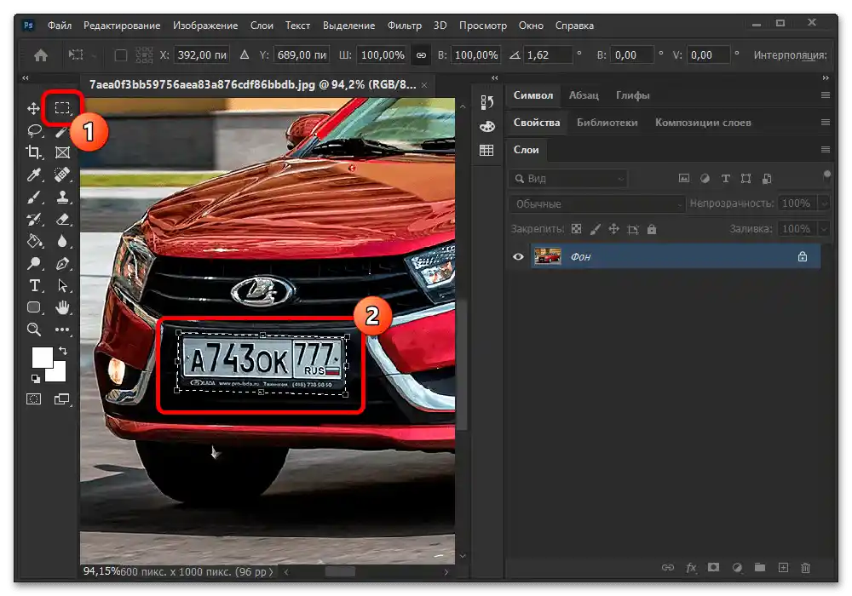Open the Символ panel options menu

coord(826,95)
